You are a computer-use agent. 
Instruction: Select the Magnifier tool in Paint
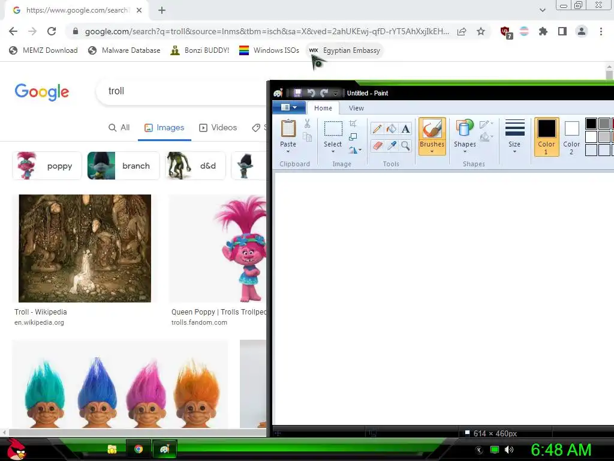[x=406, y=146]
